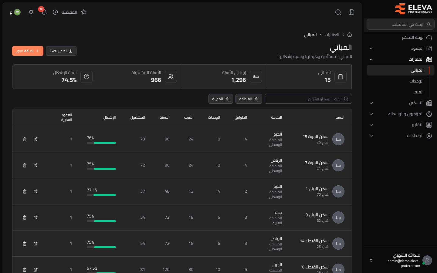Click the تصدير Excel button
The width and height of the screenshot is (437, 273).
click(61, 51)
